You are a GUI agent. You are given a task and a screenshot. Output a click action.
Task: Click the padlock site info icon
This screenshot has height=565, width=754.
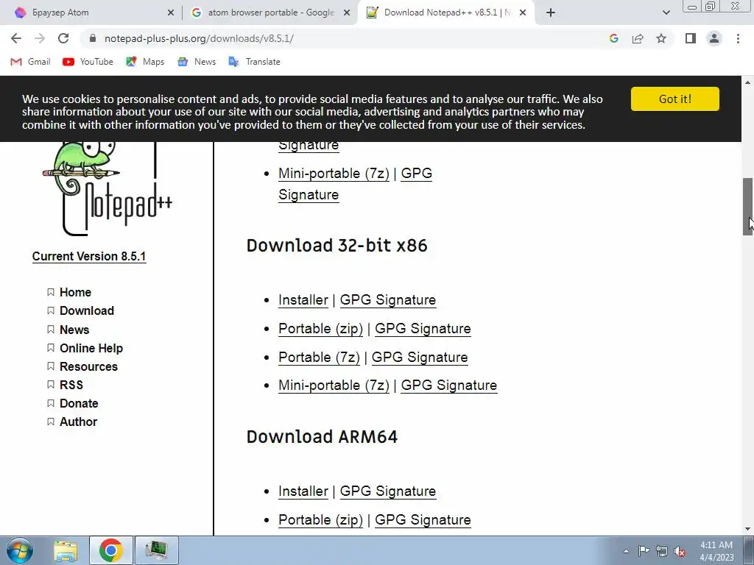93,38
